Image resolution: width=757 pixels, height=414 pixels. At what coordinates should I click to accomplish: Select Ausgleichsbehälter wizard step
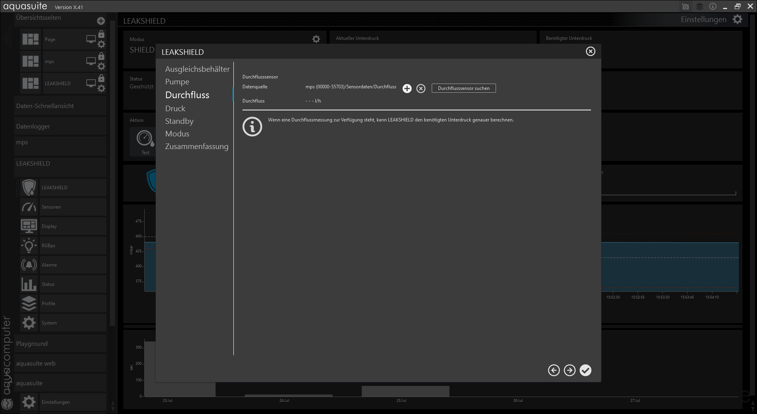coord(197,69)
